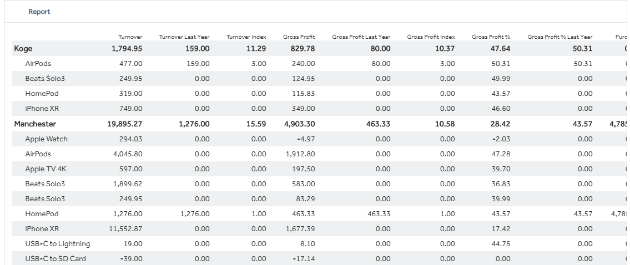Click Manchester gross profit 4,903.30
This screenshot has height=265, width=630.
point(299,124)
